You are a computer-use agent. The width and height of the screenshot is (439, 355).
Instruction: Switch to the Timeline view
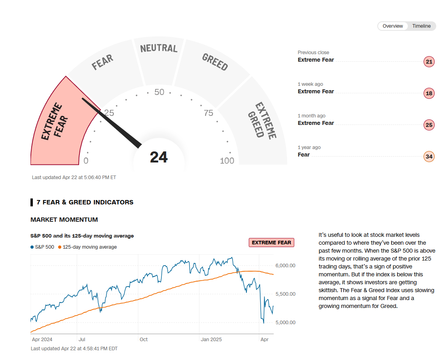point(421,26)
